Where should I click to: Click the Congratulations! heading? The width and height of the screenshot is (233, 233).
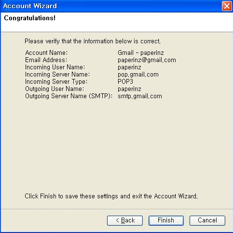[30, 18]
